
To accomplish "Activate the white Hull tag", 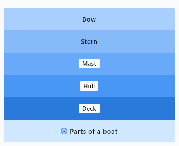I will tap(89, 86).
